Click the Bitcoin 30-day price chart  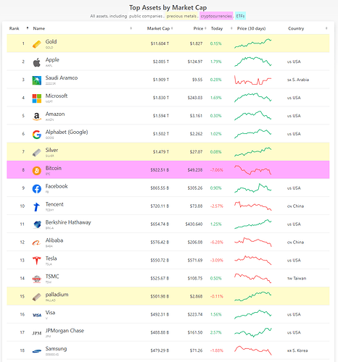253,170
